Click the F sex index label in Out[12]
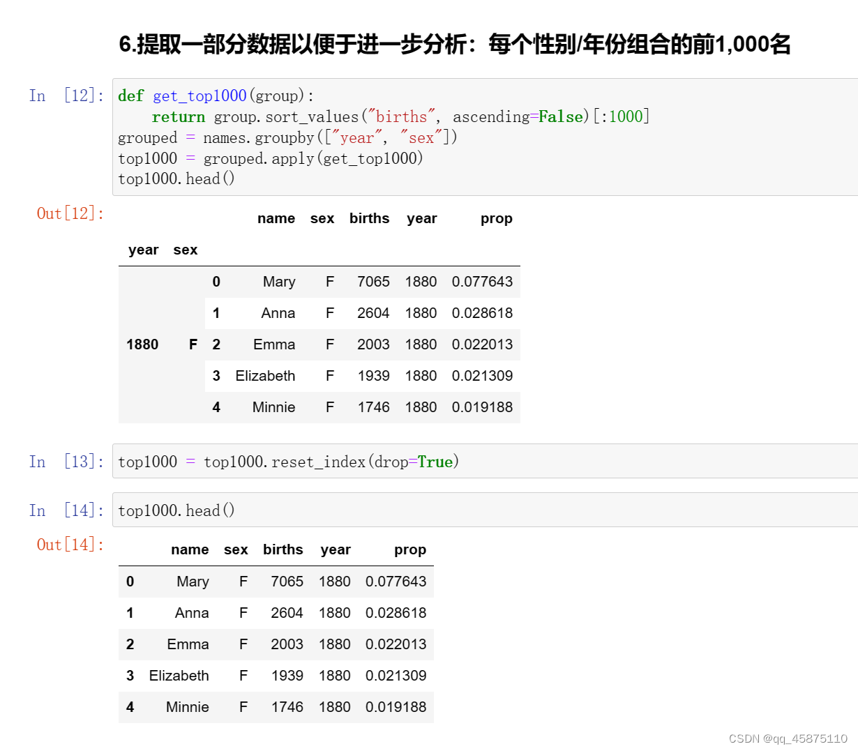858x751 pixels. point(193,344)
